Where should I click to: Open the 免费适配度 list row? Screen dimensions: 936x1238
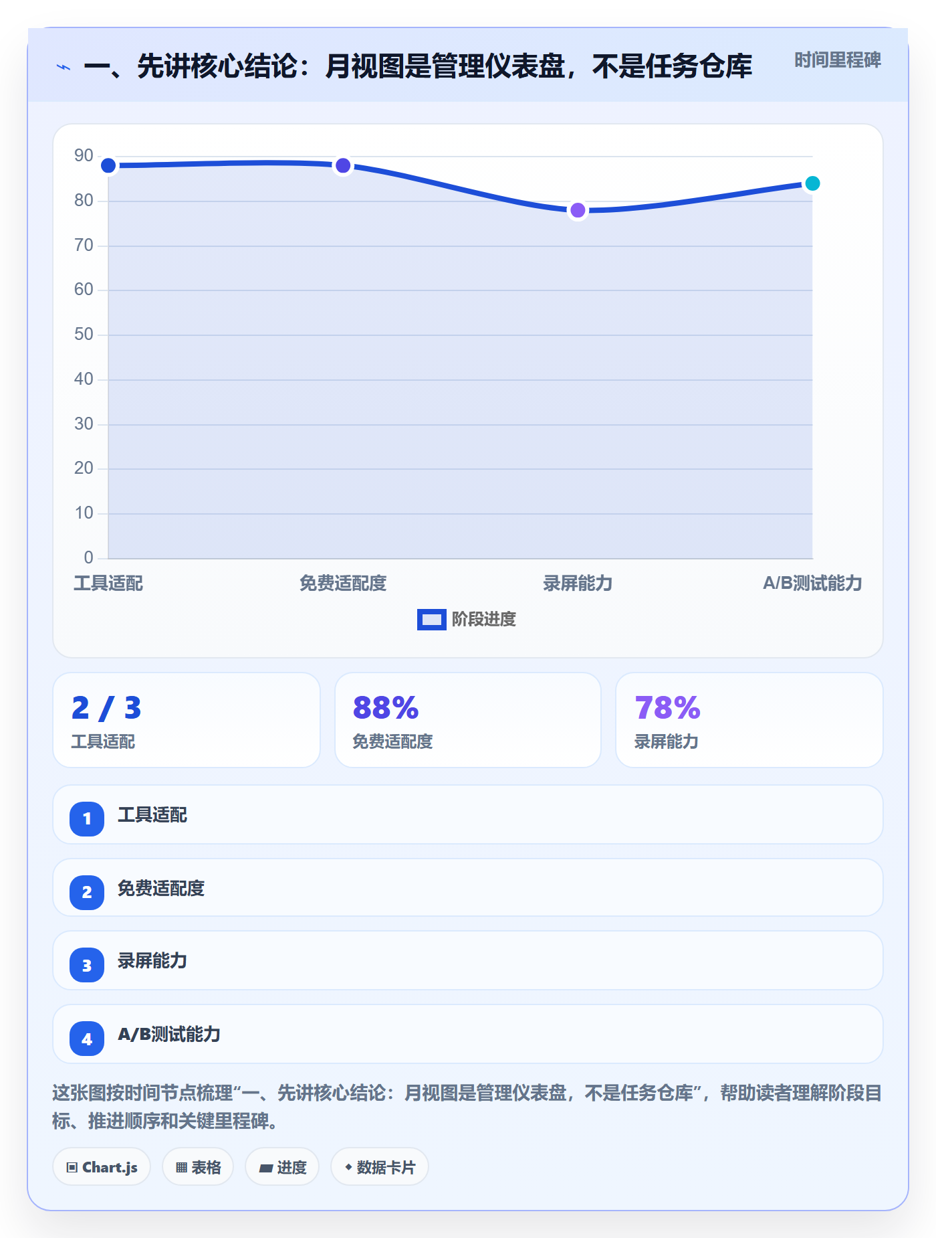[468, 888]
